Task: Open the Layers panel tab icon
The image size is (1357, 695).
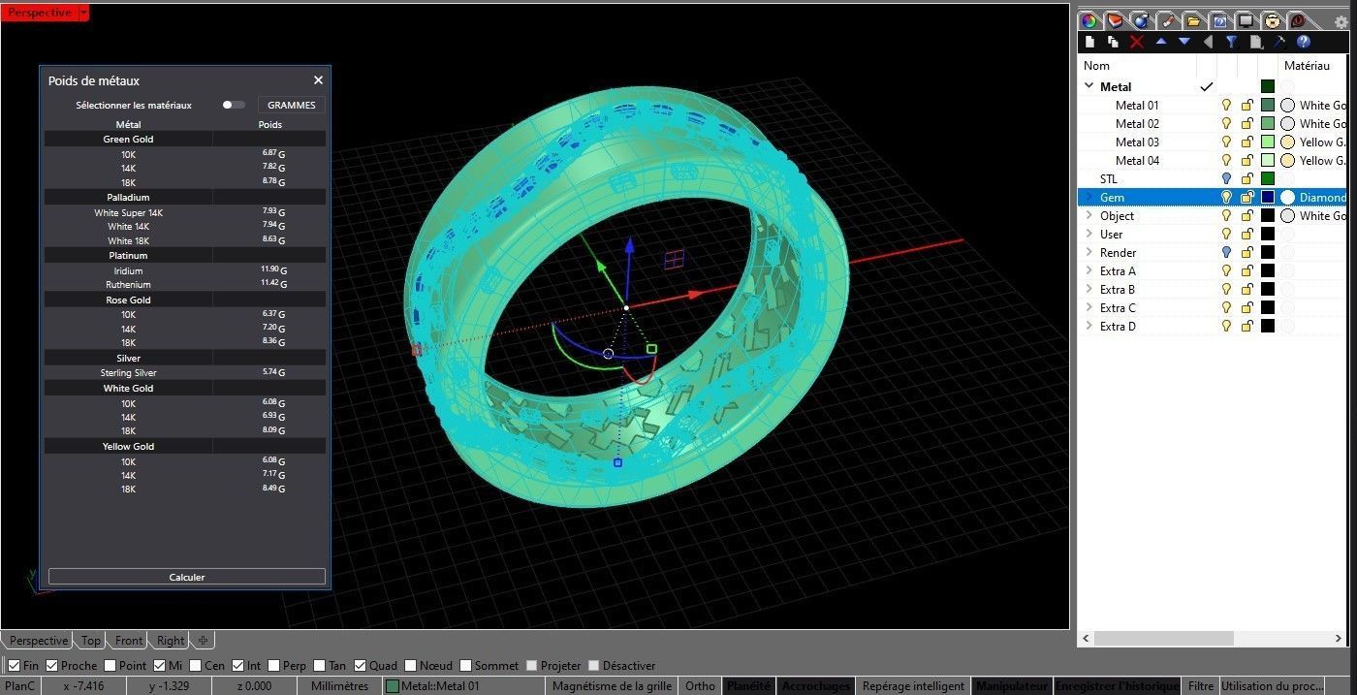Action: [x=1116, y=20]
